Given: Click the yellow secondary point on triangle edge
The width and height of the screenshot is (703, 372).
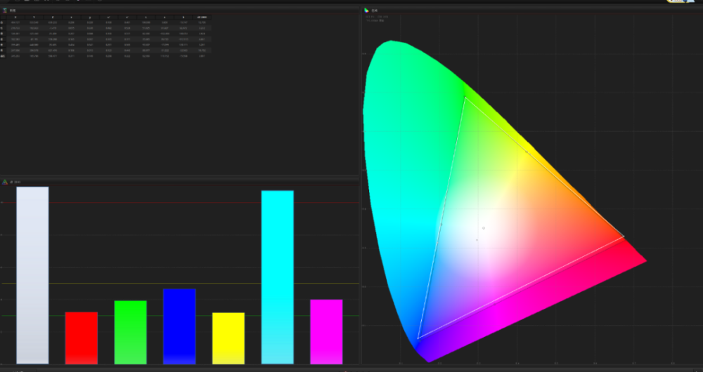Looking at the screenshot, I should point(527,152).
